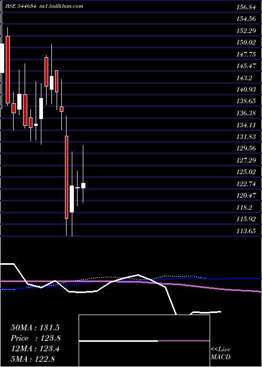Click price axis label 156.84
The width and height of the screenshot is (262, 367).
pyautogui.click(x=246, y=7)
